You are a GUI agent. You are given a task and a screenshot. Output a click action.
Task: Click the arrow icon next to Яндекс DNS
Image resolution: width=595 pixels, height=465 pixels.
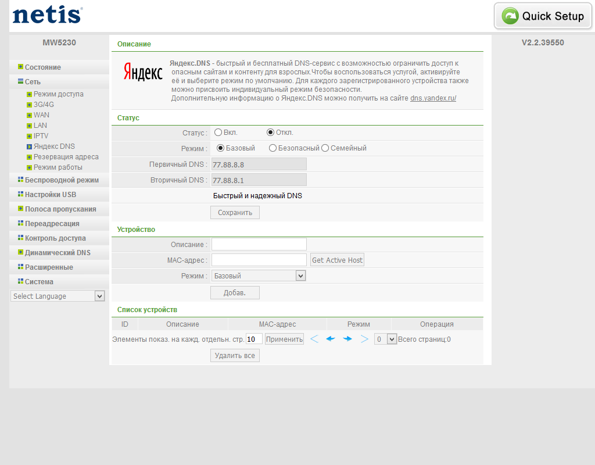29,146
